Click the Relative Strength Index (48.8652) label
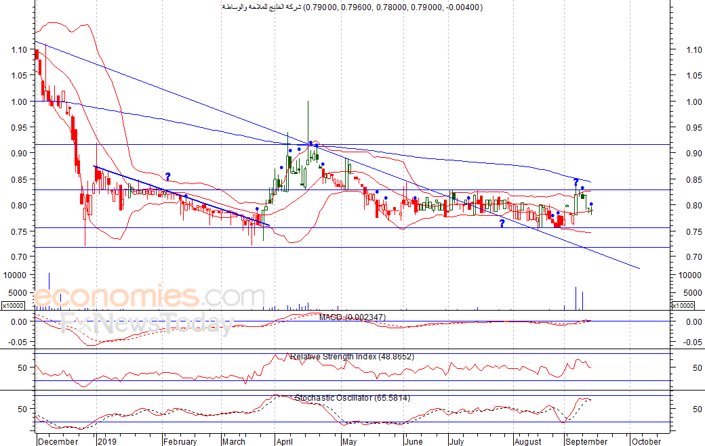The height and width of the screenshot is (446, 705). click(352, 357)
